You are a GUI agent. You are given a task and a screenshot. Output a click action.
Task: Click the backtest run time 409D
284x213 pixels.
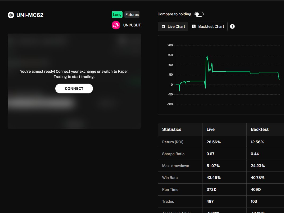coord(256,189)
